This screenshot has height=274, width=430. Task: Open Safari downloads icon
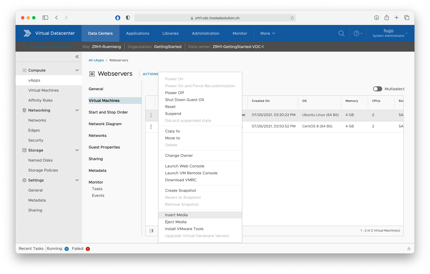[377, 18]
